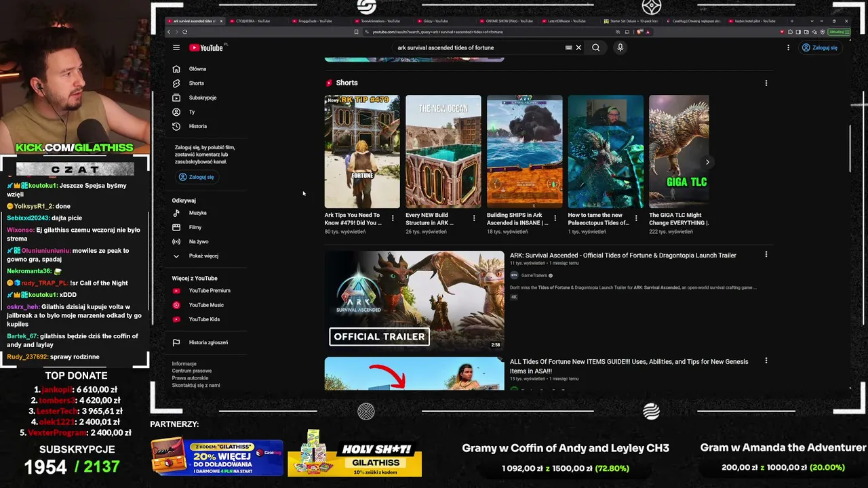868x488 pixels.
Task: Show next Shorts with right arrow
Action: click(x=707, y=162)
